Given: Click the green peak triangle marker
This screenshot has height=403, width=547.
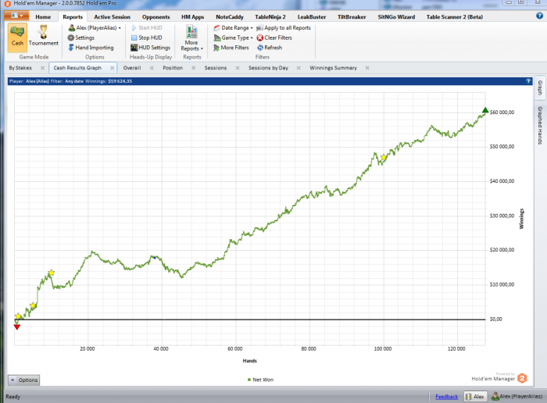Looking at the screenshot, I should click(485, 110).
